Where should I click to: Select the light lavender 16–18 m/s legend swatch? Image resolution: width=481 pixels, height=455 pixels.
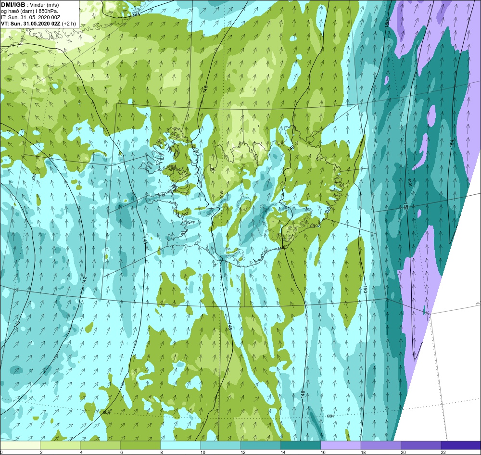click(x=341, y=445)
